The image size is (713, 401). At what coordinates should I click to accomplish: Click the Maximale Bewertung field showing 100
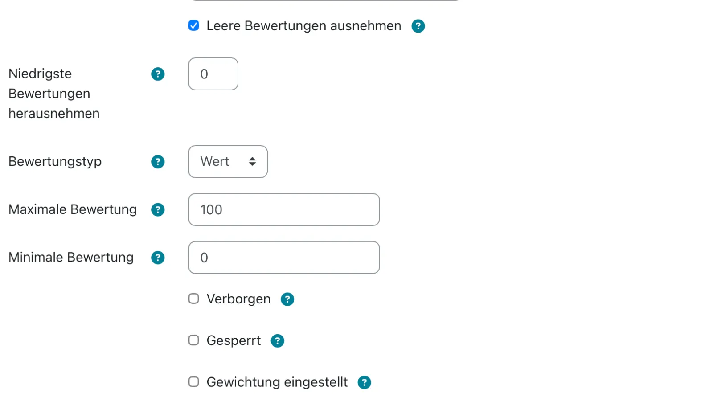284,209
